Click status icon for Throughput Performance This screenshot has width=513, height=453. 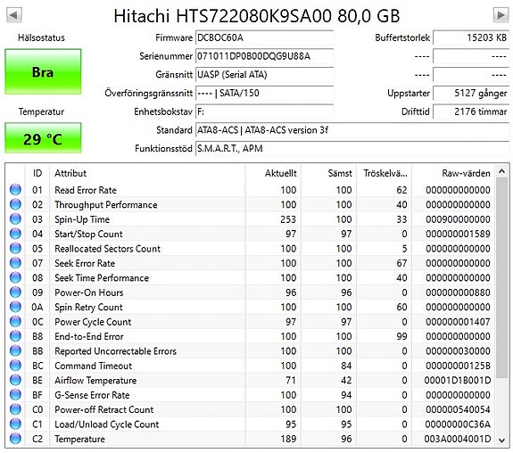click(15, 204)
